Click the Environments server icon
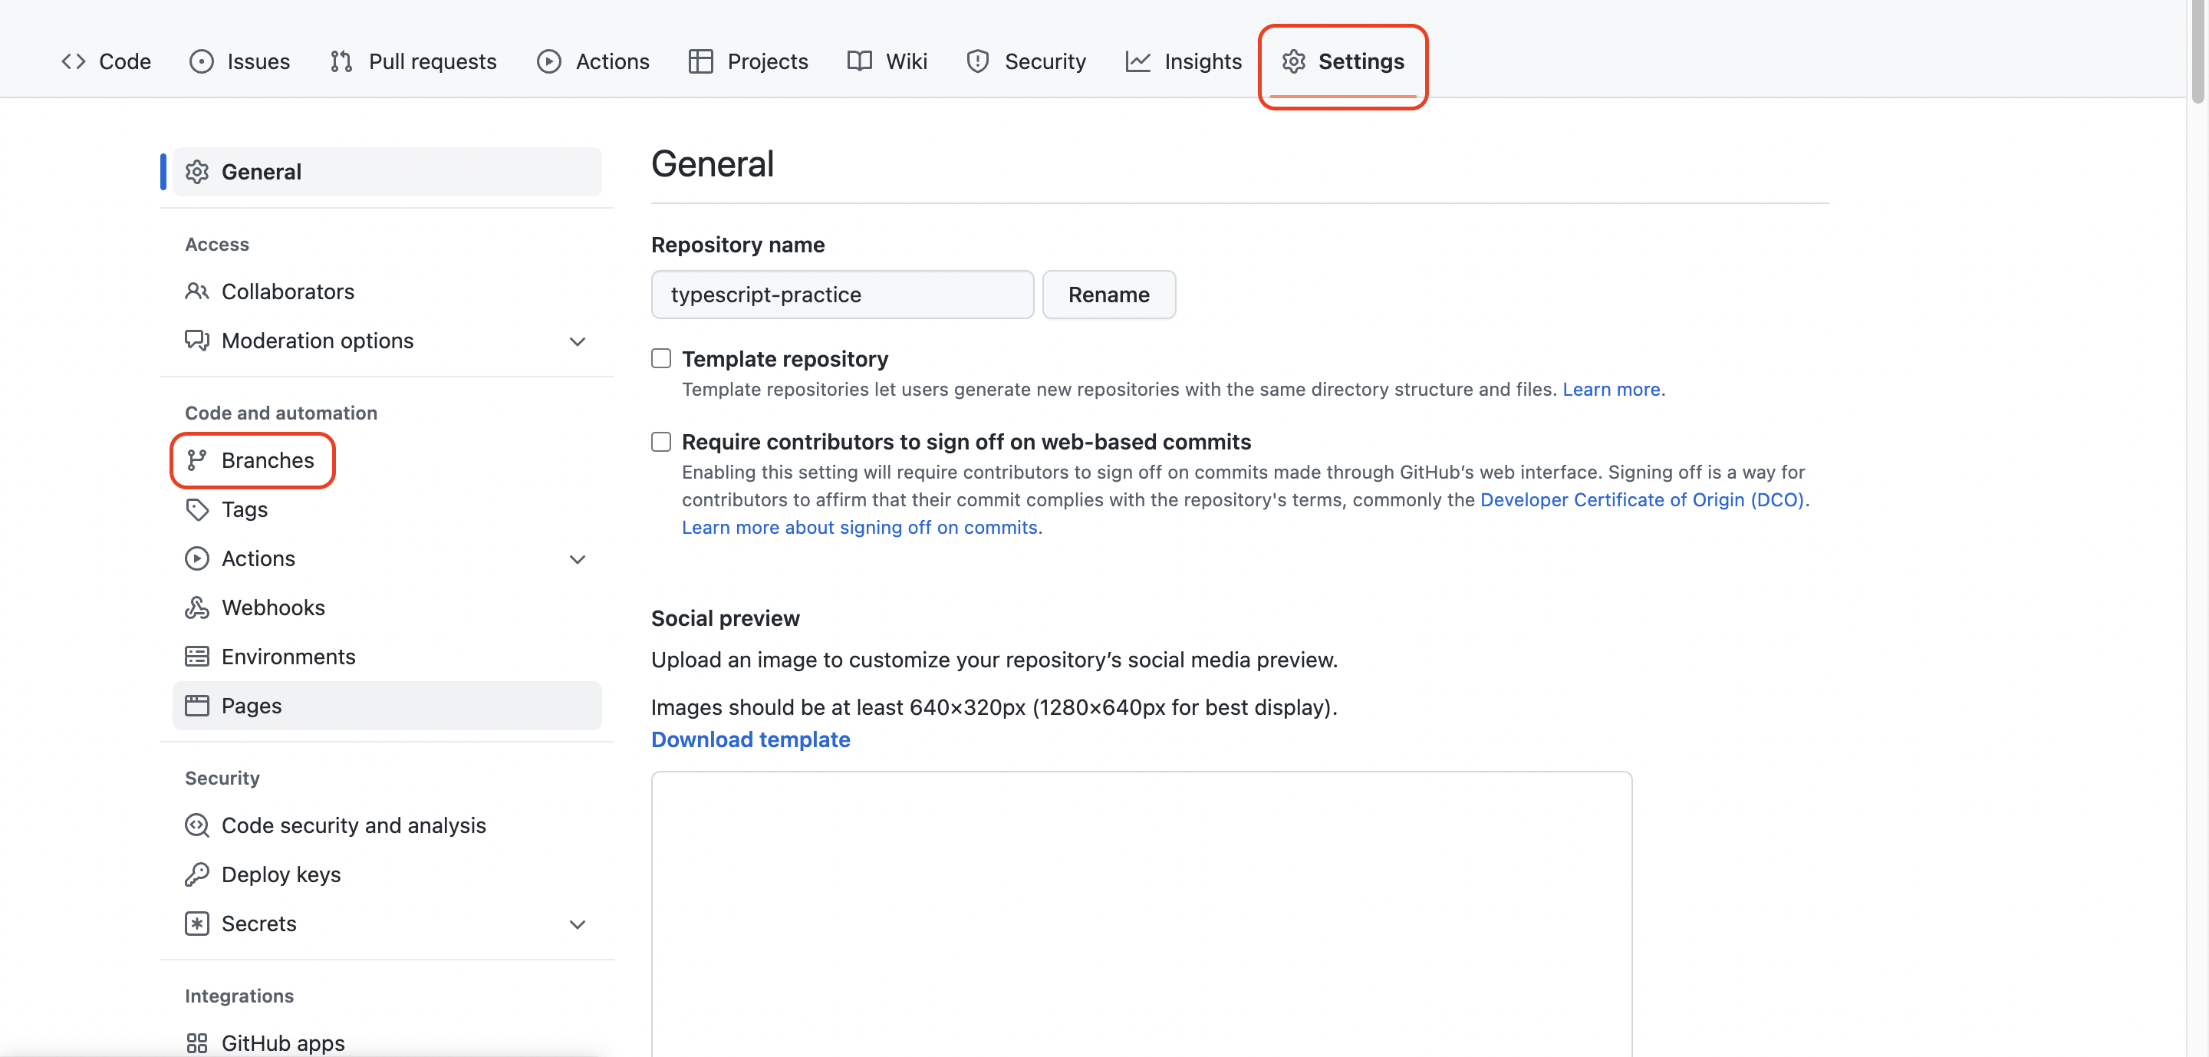Image resolution: width=2209 pixels, height=1057 pixels. (197, 657)
